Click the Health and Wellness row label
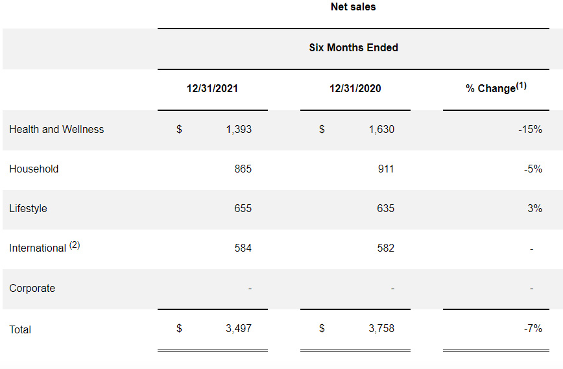This screenshot has height=369, width=563. (56, 130)
